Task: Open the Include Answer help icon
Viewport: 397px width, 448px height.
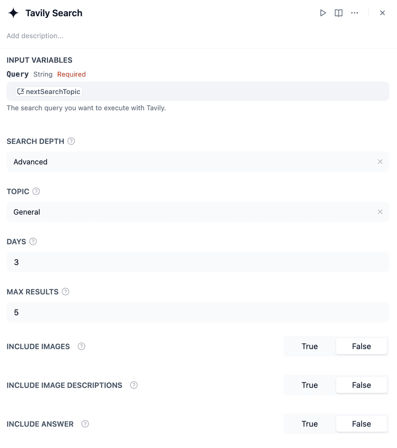Action: (85, 423)
